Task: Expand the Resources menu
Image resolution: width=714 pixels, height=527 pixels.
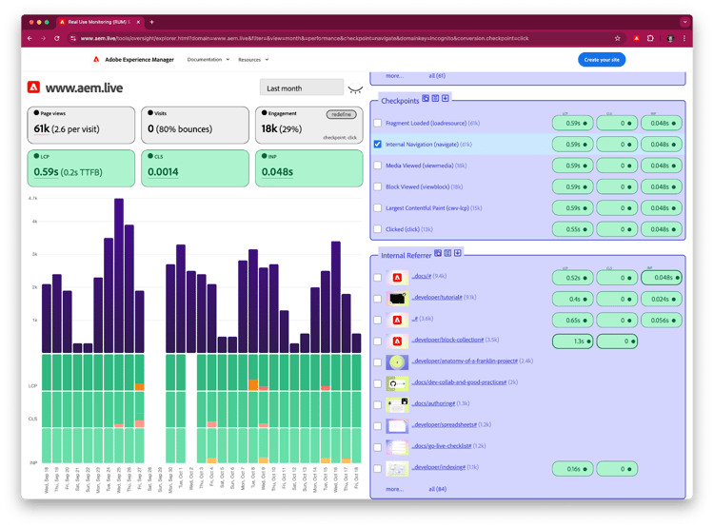Action: tap(253, 60)
